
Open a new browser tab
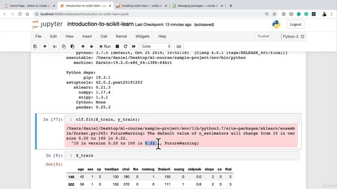click(x=231, y=6)
